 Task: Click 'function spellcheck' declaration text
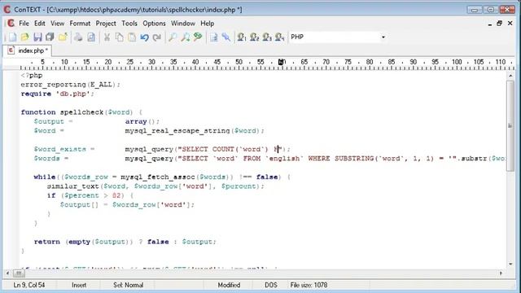pos(62,112)
